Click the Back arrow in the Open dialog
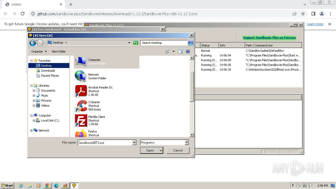The height and width of the screenshot is (189, 336). coord(33,43)
